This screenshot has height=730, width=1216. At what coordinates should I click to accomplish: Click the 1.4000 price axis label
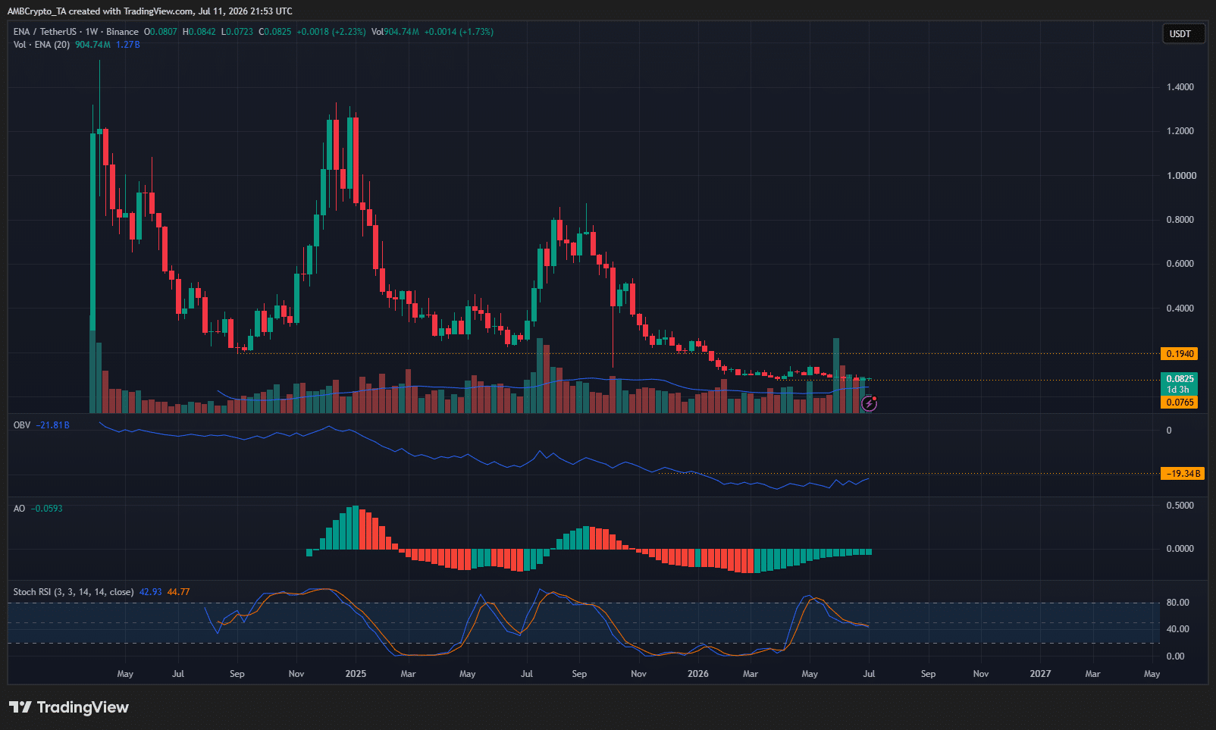pyautogui.click(x=1180, y=87)
